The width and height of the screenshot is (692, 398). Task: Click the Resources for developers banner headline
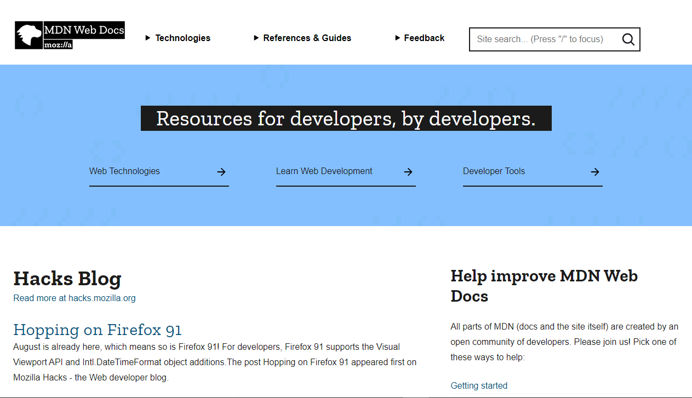[346, 118]
